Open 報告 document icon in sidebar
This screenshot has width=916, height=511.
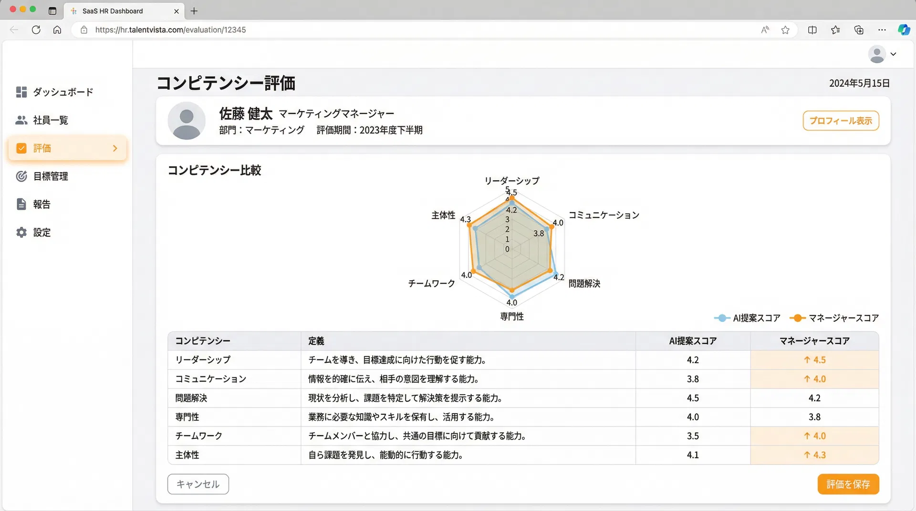21,204
